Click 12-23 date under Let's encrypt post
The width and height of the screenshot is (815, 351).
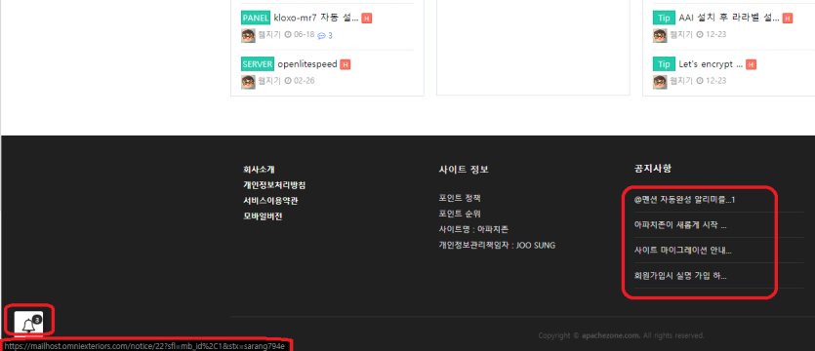point(715,81)
